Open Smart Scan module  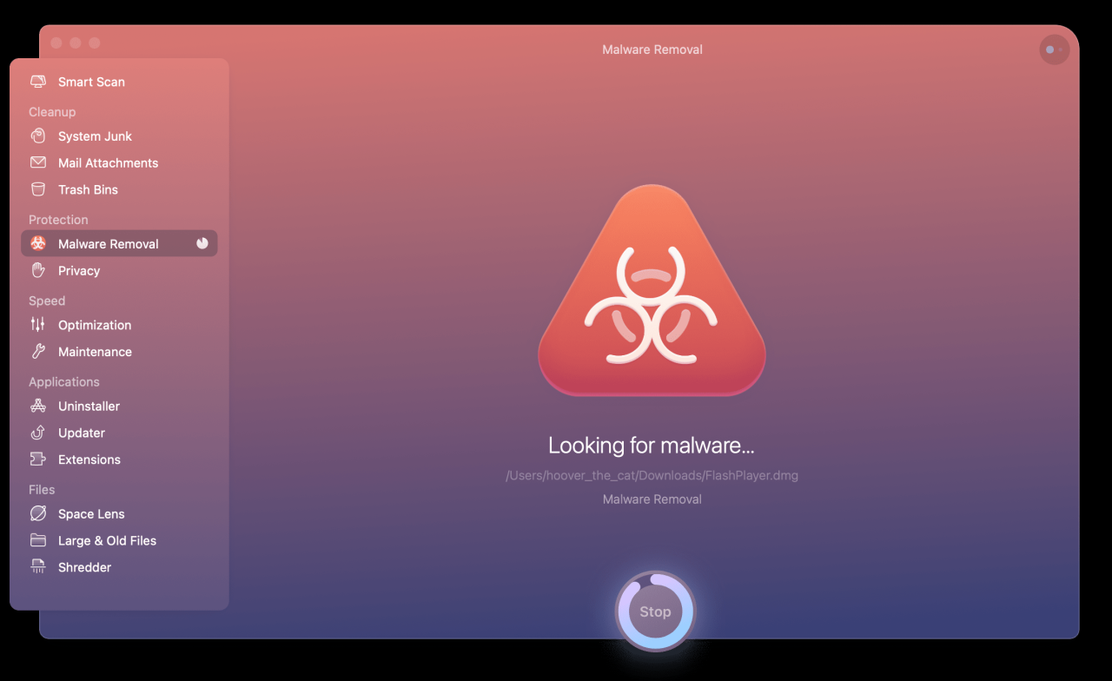click(119, 82)
